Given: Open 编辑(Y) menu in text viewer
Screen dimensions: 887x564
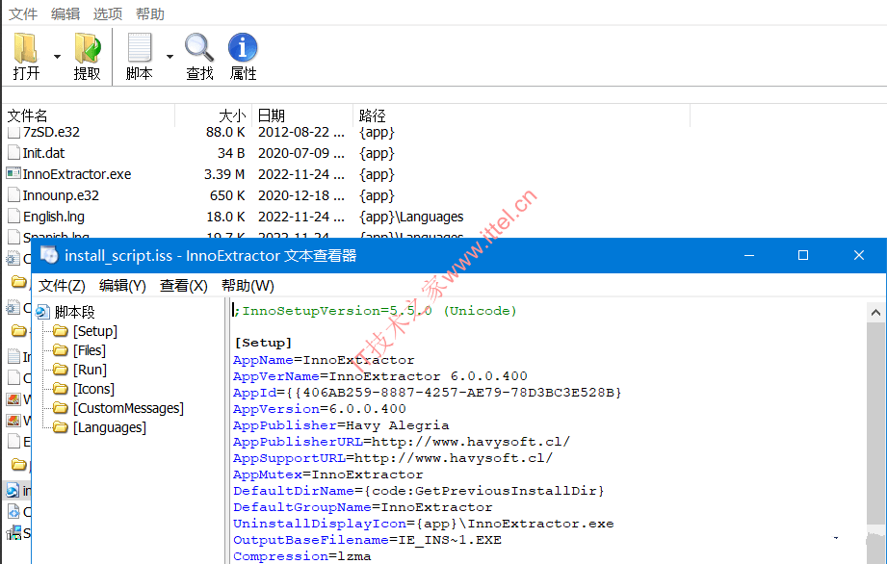Looking at the screenshot, I should tap(122, 286).
